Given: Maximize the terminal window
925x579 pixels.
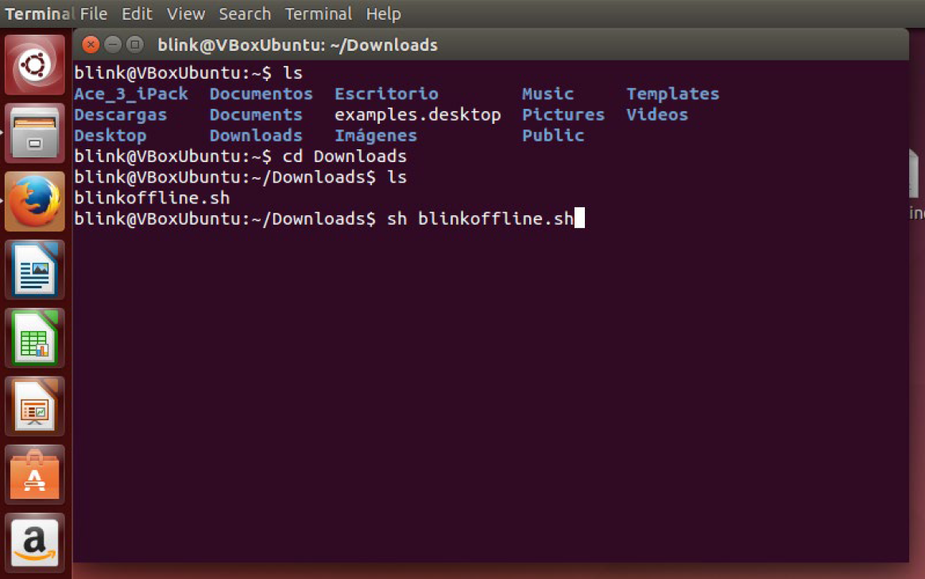Looking at the screenshot, I should coord(135,44).
